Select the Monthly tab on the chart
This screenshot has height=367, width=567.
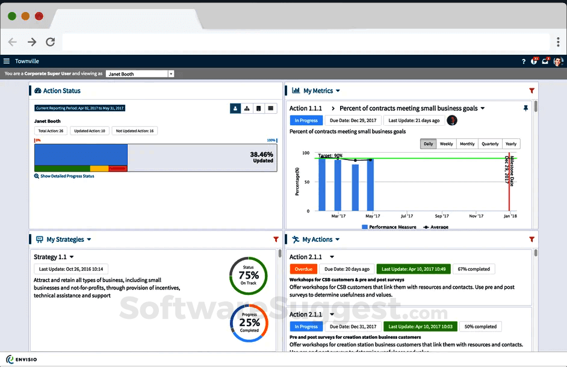468,144
